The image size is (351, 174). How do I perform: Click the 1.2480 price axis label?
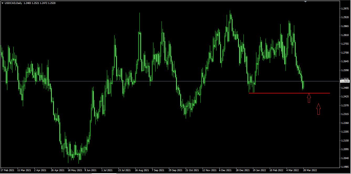[345, 88]
